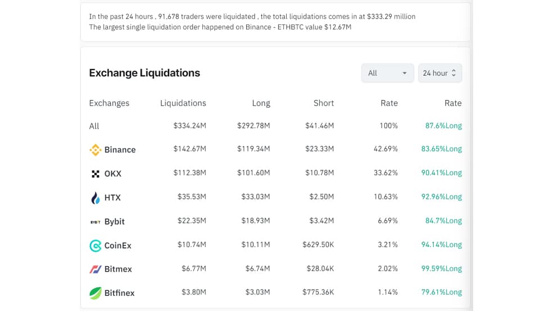The width and height of the screenshot is (553, 311).
Task: Sort by Long column header
Action: (x=261, y=103)
